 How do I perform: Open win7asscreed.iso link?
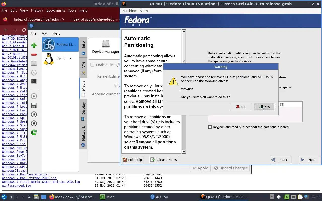pos(16,186)
